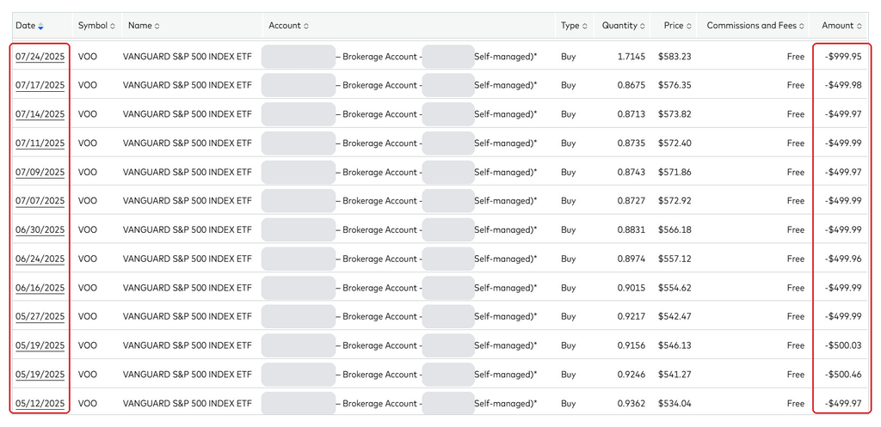Click the Commissions and Fees header label
Screen dimensions: 881x427
click(x=752, y=26)
